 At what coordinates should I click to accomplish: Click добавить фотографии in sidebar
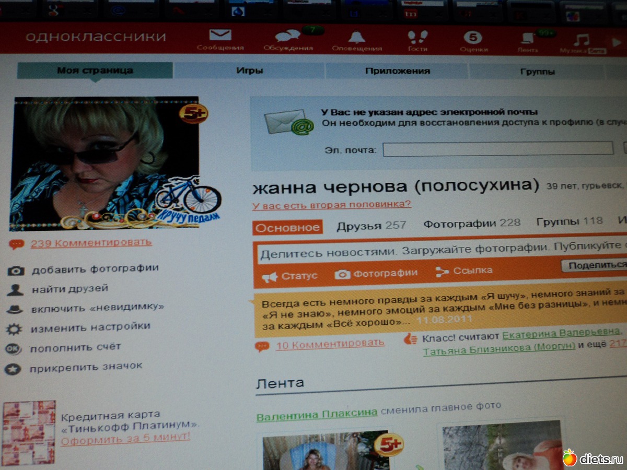95,269
